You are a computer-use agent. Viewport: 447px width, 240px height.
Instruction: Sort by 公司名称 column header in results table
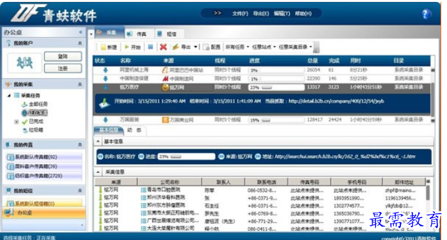(x=170, y=182)
